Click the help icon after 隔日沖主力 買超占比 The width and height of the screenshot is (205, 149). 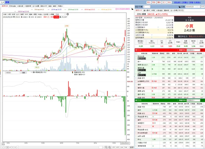204,36
